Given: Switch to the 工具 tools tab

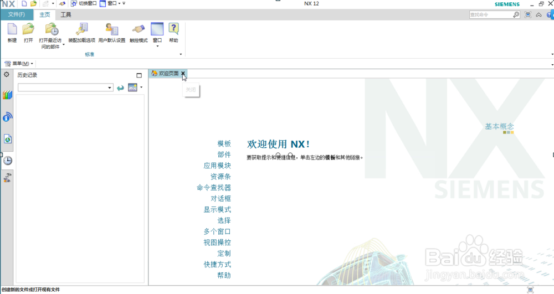Looking at the screenshot, I should pos(66,14).
